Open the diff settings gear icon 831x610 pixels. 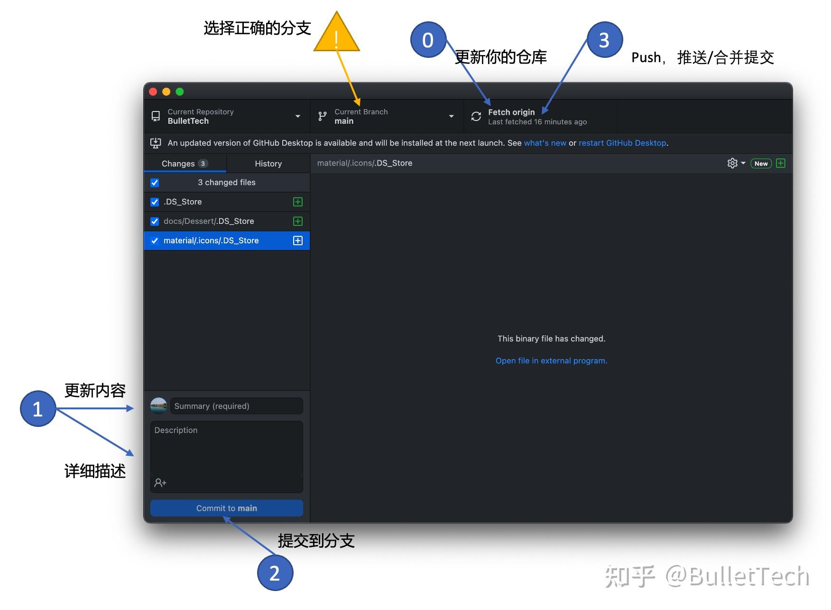[x=732, y=163]
